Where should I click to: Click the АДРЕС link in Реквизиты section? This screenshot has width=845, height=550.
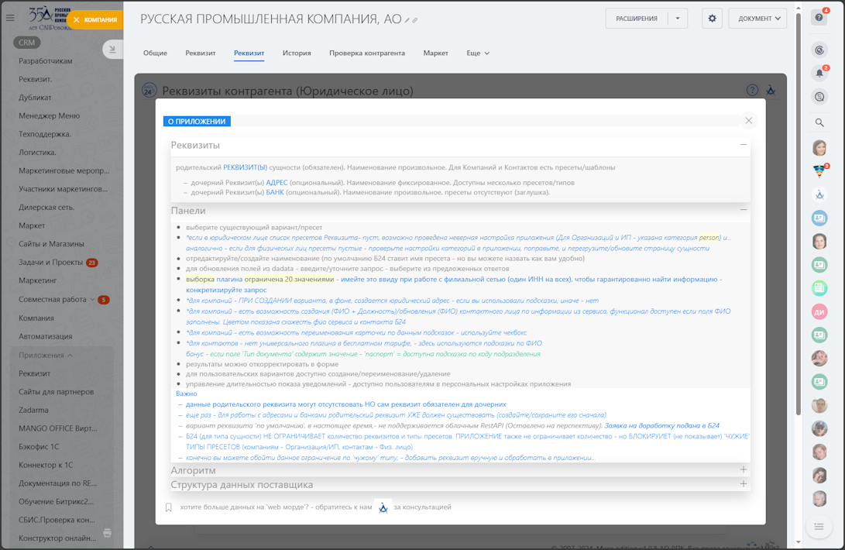click(277, 183)
